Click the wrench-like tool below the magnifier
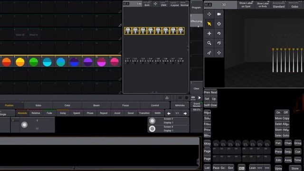The width and height of the screenshot is (304, 171). [x=209, y=53]
